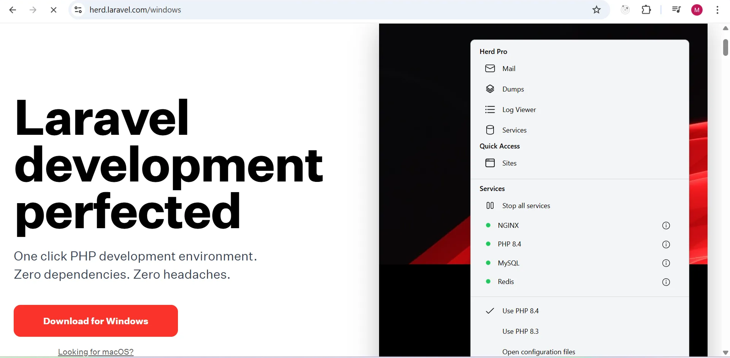
Task: Click the address bar URL herd.laravel.com/windows
Action: point(135,10)
